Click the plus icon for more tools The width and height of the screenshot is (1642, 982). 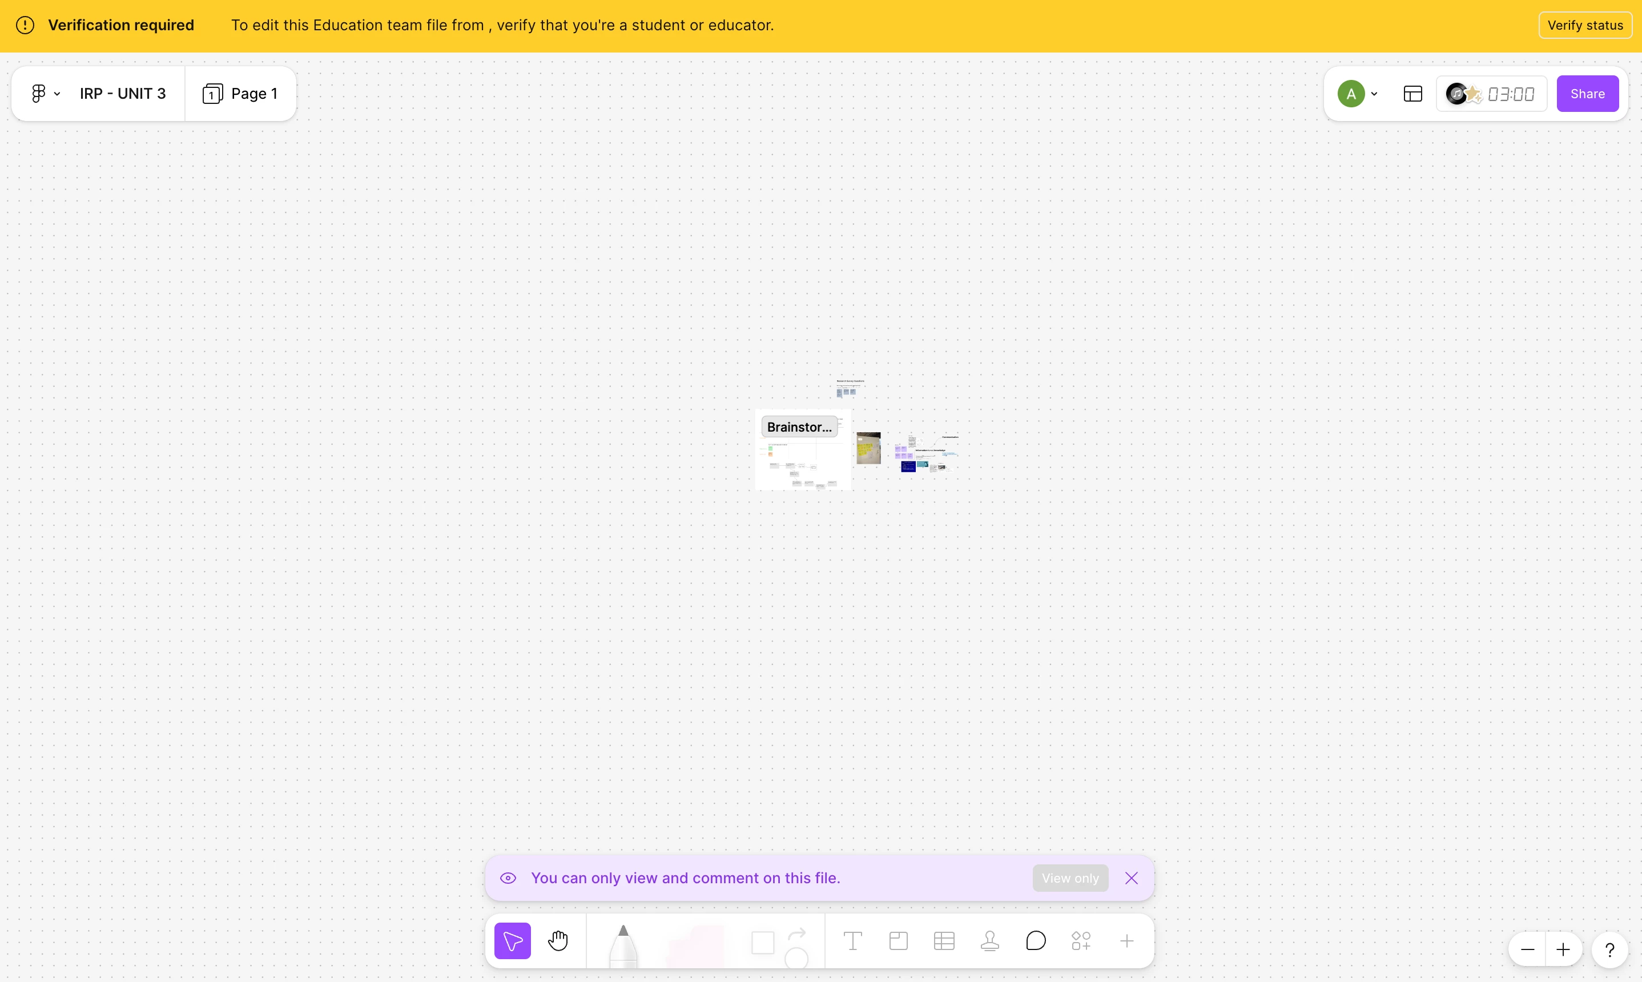pyautogui.click(x=1126, y=940)
